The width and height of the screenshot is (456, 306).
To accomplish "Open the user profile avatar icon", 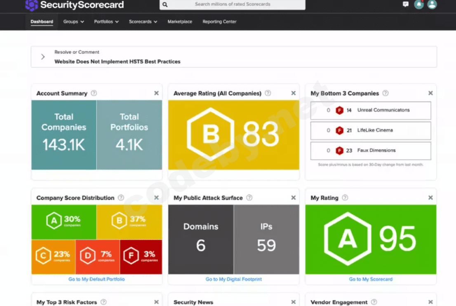I will click(x=432, y=5).
